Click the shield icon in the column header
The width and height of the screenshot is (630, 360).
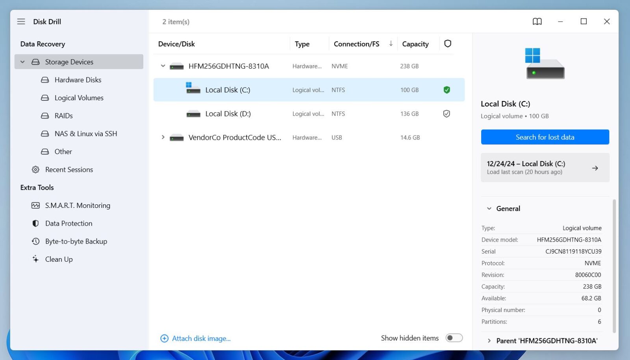(447, 44)
